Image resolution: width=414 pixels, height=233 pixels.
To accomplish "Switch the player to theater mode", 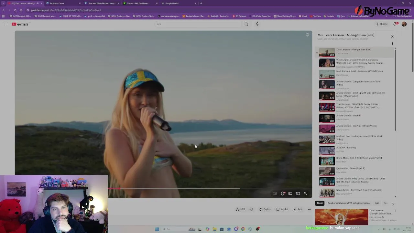I will [290, 194].
